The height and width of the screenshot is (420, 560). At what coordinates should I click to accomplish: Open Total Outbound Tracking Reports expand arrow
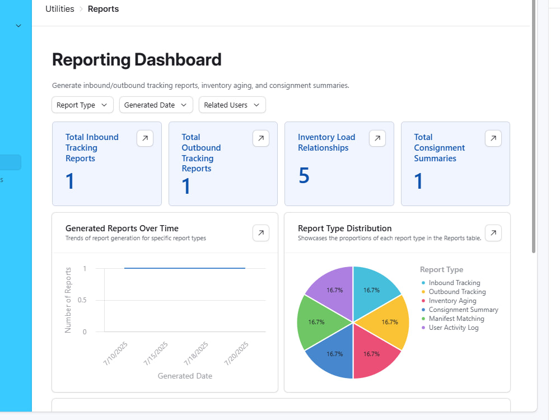261,138
